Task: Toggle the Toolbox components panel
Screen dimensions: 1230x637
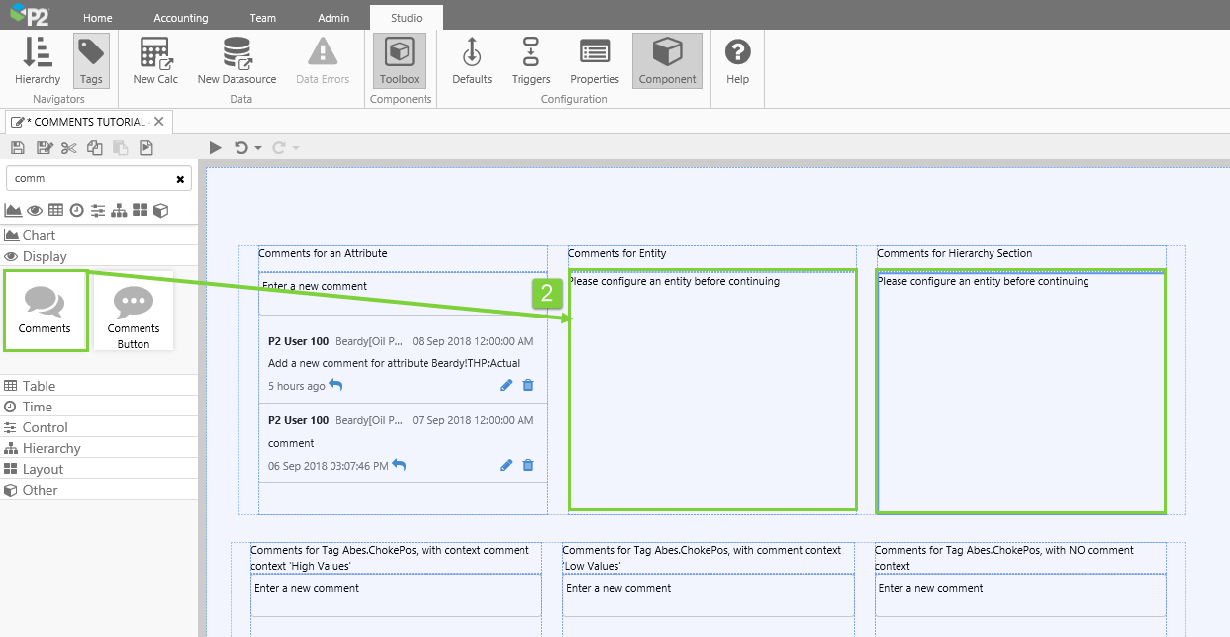Action: point(400,61)
